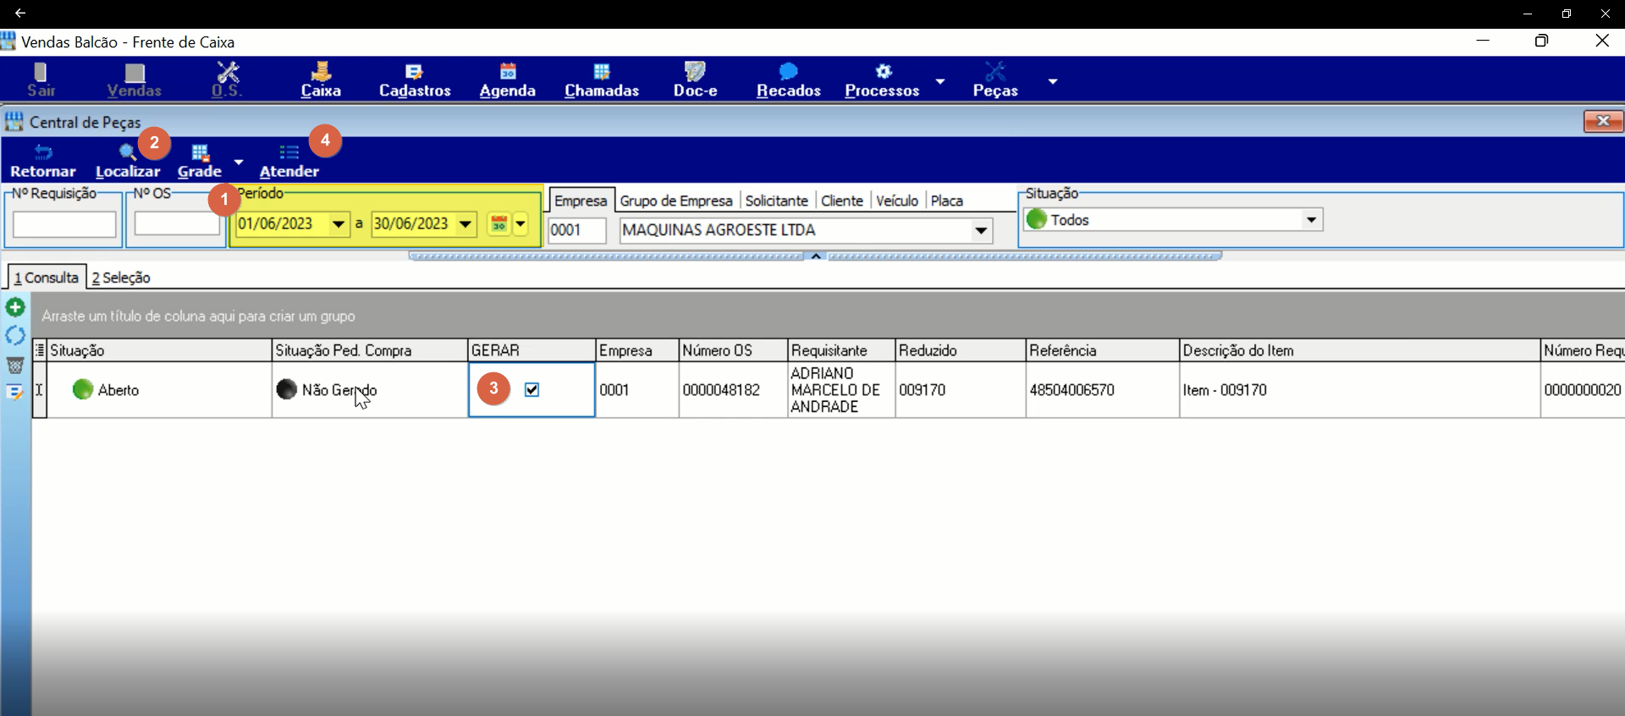This screenshot has width=1625, height=716.
Task: Click Descrição do Item column header
Action: 1359,350
